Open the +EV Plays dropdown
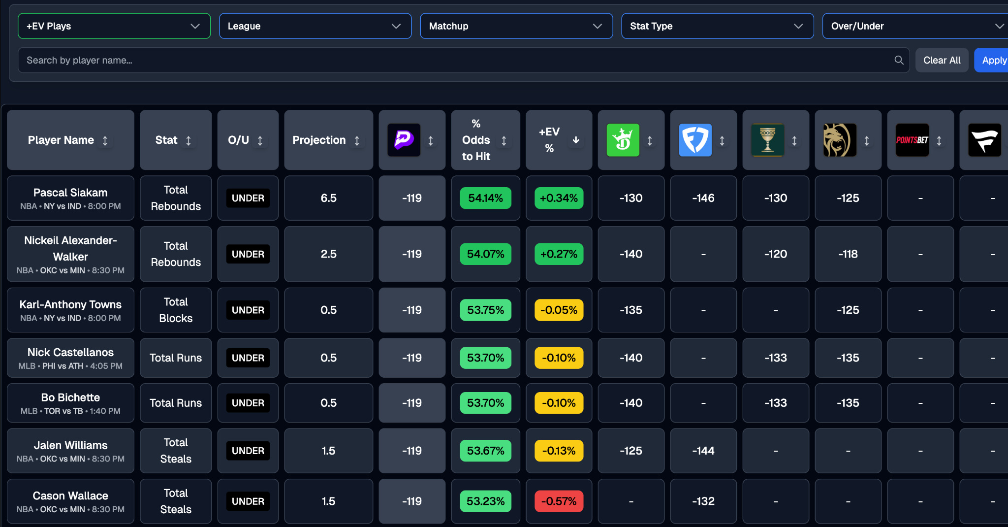Image resolution: width=1008 pixels, height=527 pixels. click(x=114, y=26)
